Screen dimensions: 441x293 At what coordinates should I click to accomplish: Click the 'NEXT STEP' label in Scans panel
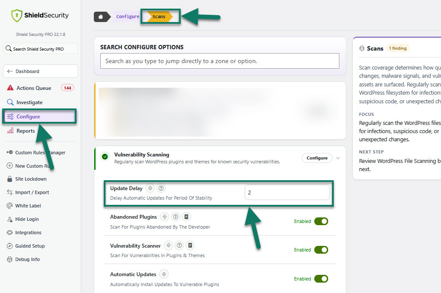pyautogui.click(x=371, y=152)
